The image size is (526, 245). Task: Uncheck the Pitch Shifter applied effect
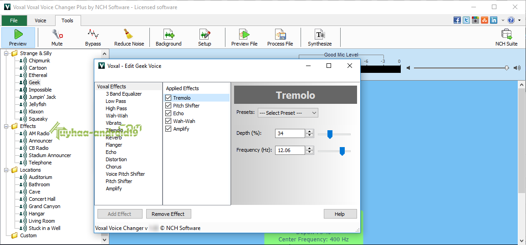(x=169, y=106)
